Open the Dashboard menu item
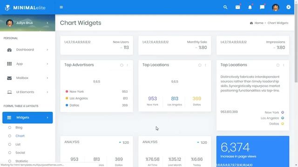 (x=27, y=50)
